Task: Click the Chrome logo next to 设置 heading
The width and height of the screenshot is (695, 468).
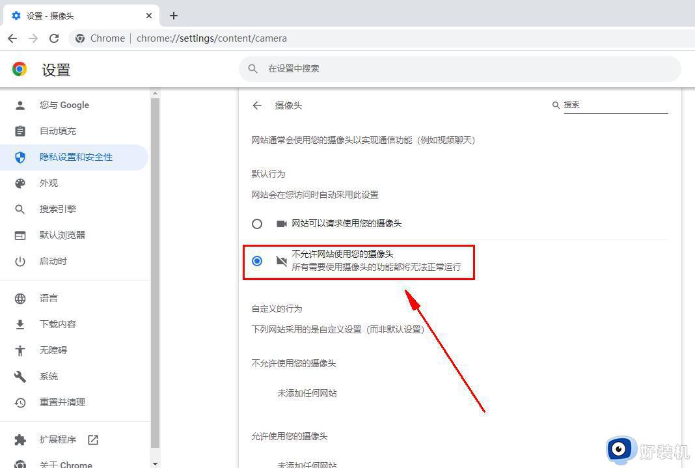Action: pos(19,68)
